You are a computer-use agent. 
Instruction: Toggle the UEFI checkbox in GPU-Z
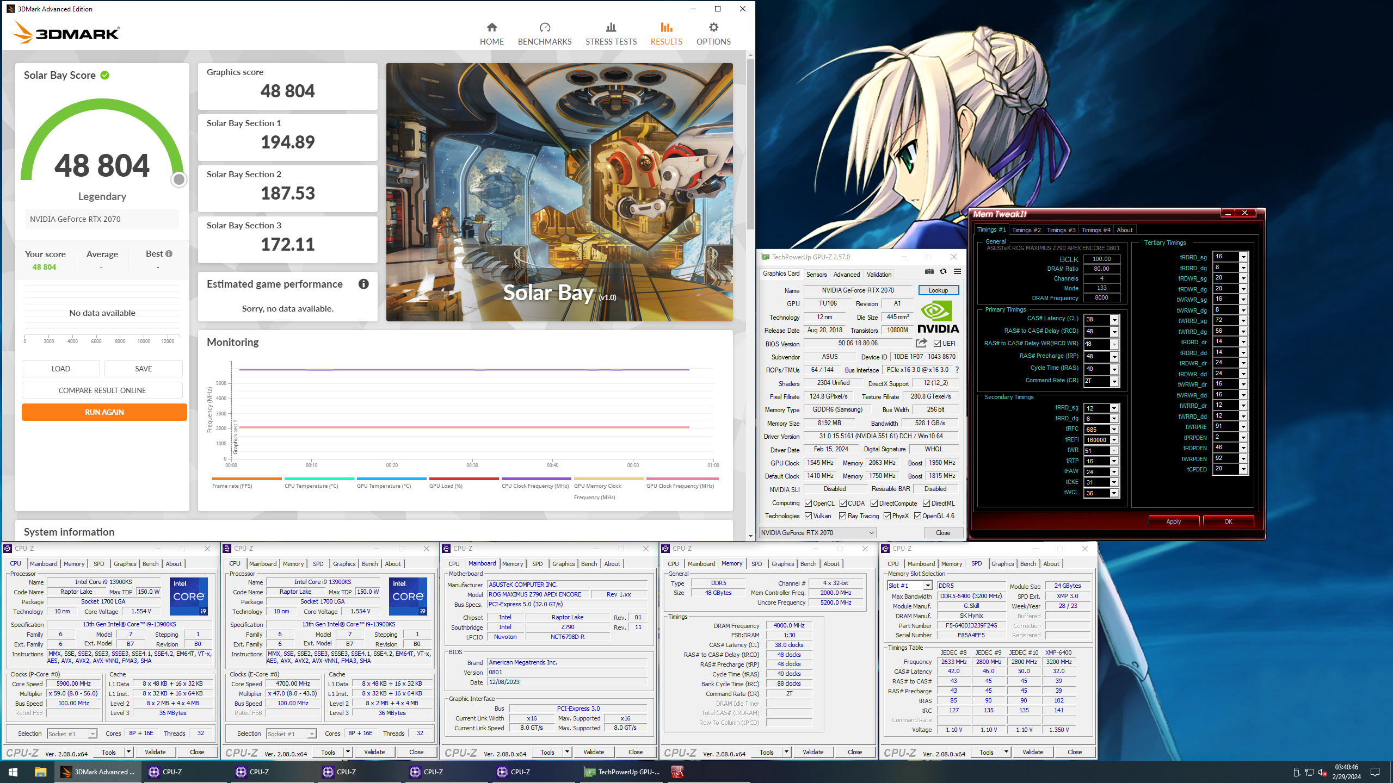937,343
